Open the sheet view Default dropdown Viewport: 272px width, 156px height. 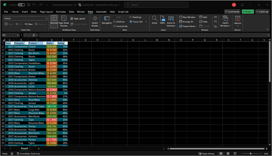point(46,18)
